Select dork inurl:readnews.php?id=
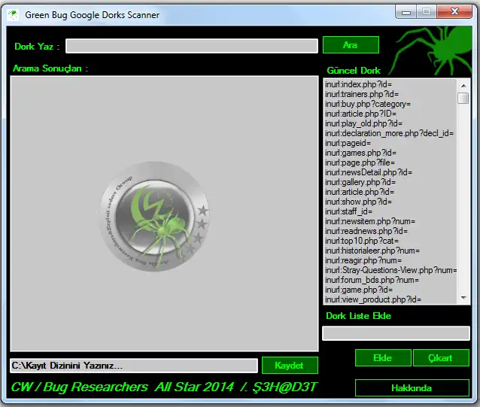Viewport: 480px width, 407px height. tap(366, 231)
